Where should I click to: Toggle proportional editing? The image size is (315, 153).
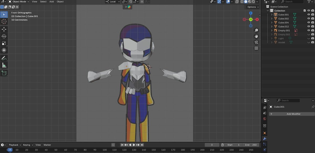point(142,2)
